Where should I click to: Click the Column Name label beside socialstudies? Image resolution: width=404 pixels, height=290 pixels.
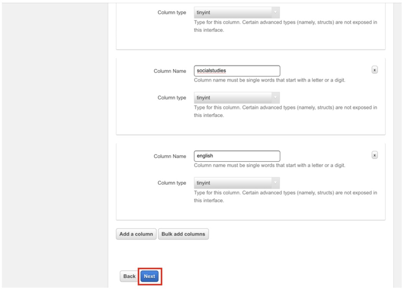pos(170,71)
